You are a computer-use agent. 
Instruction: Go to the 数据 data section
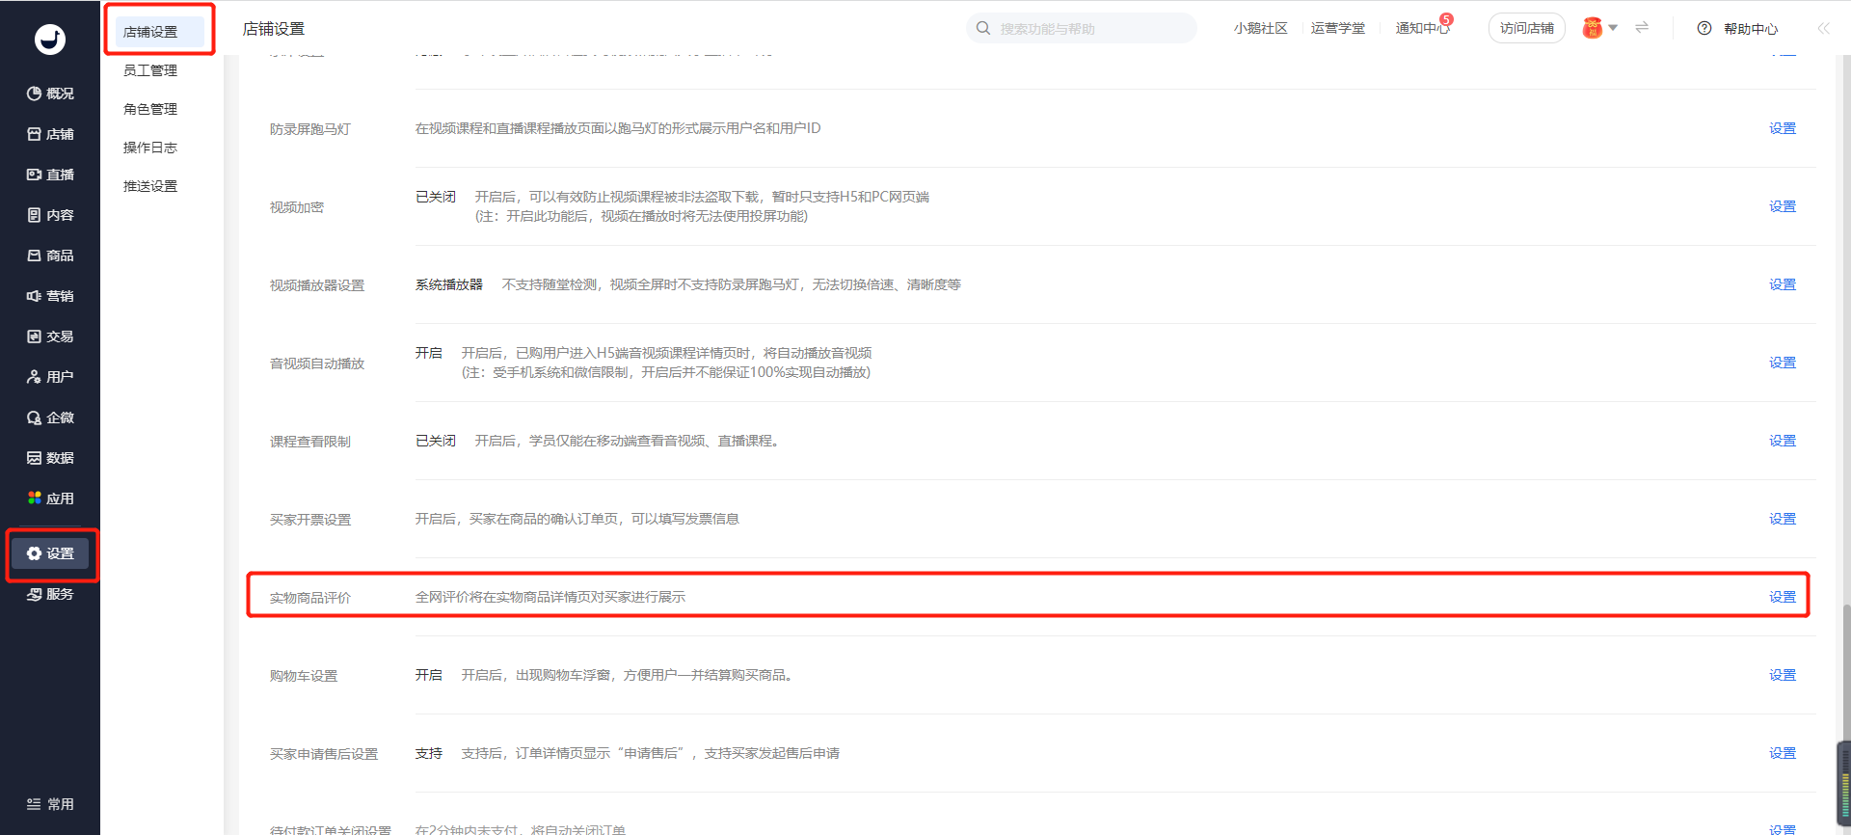50,458
